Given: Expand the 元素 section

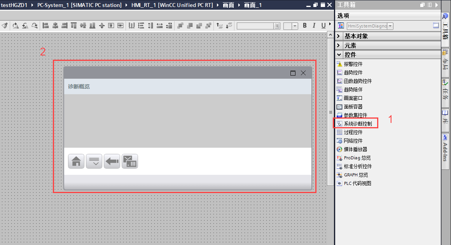Looking at the screenshot, I should pos(339,45).
